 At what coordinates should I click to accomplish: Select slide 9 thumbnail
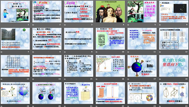point(78,39)
